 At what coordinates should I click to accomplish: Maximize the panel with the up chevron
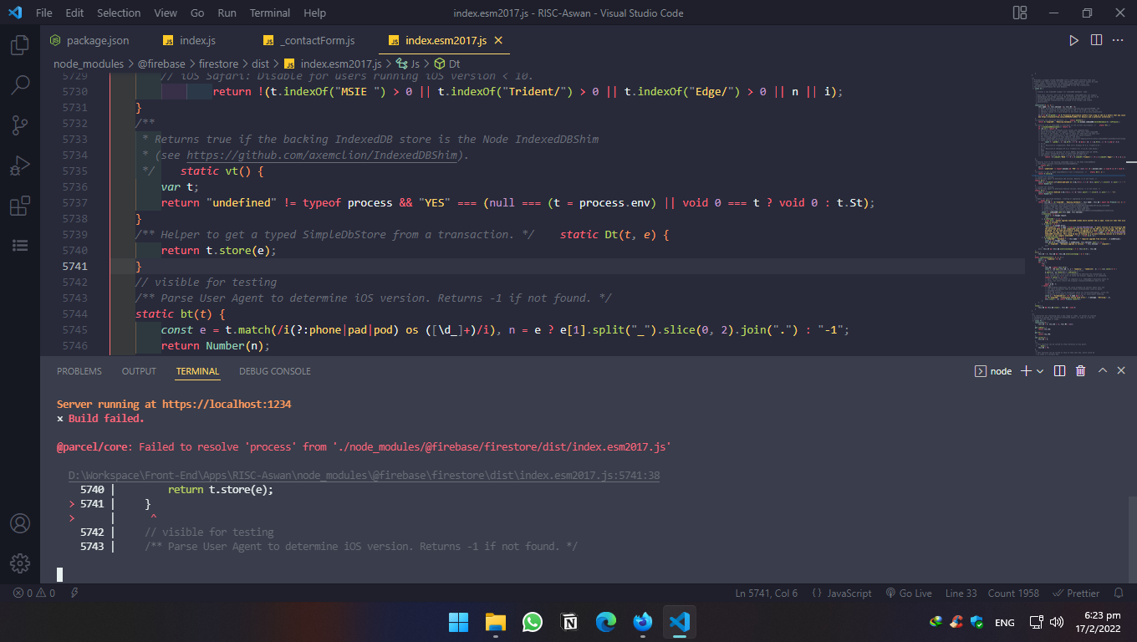coord(1102,371)
